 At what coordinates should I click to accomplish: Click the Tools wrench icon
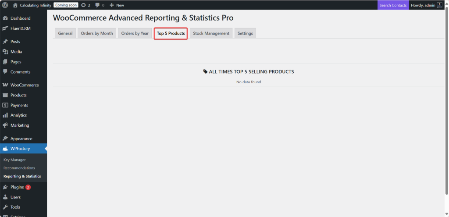[5, 207]
